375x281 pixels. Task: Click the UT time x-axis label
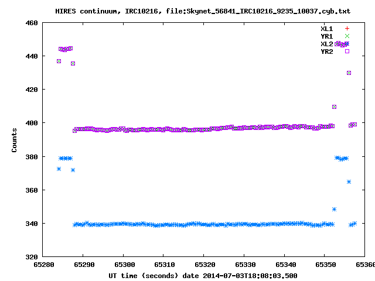tap(203, 276)
